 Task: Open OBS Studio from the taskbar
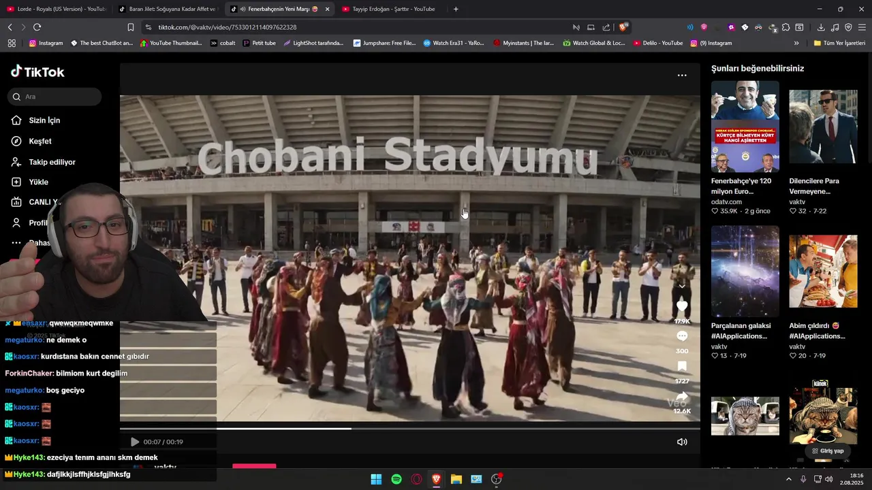(497, 479)
